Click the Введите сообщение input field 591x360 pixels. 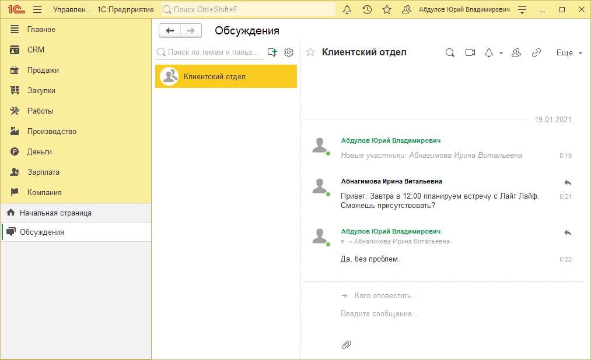pyautogui.click(x=408, y=314)
